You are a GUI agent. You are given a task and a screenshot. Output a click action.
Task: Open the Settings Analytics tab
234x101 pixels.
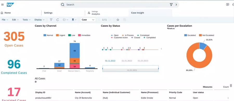click(x=94, y=13)
